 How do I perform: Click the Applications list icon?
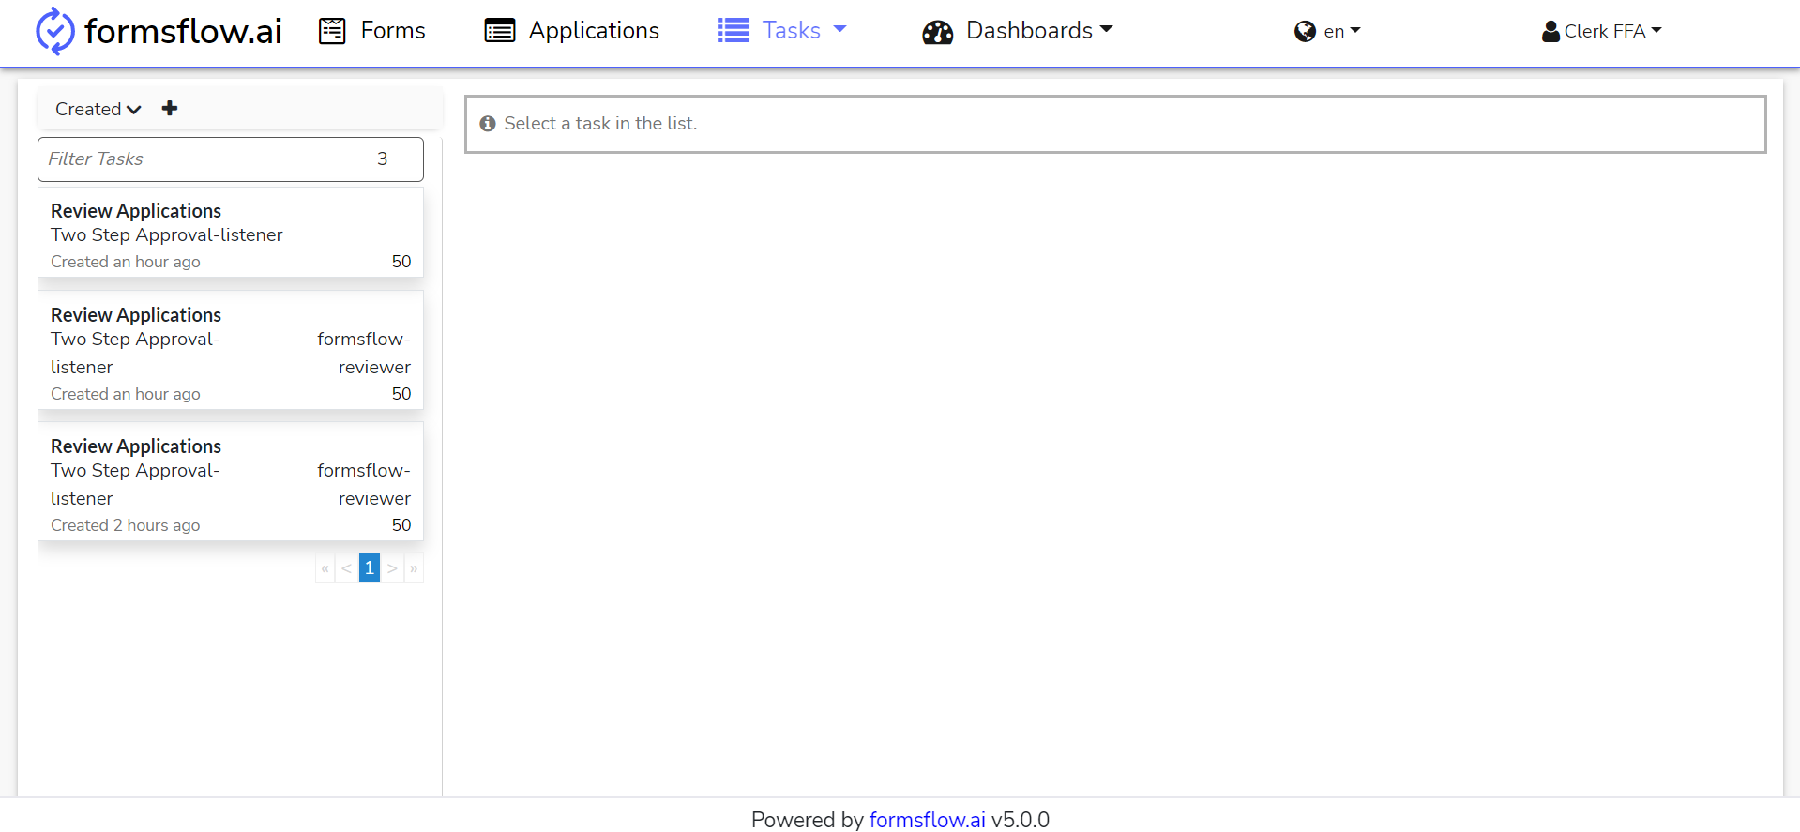click(x=500, y=31)
